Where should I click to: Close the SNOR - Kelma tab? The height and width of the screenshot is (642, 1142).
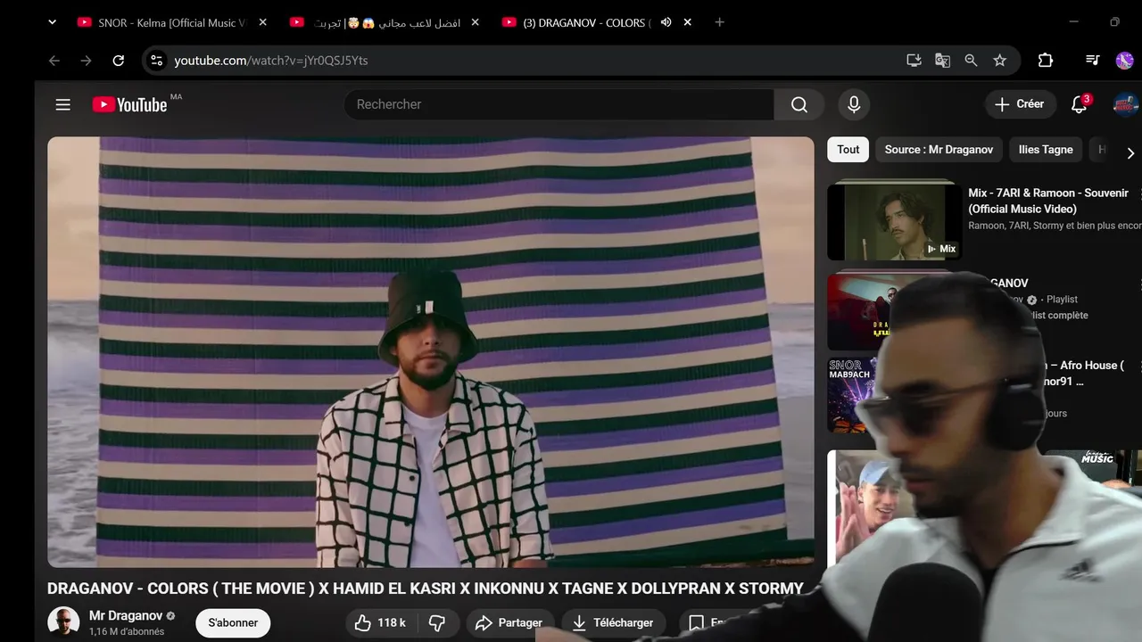pos(262,22)
